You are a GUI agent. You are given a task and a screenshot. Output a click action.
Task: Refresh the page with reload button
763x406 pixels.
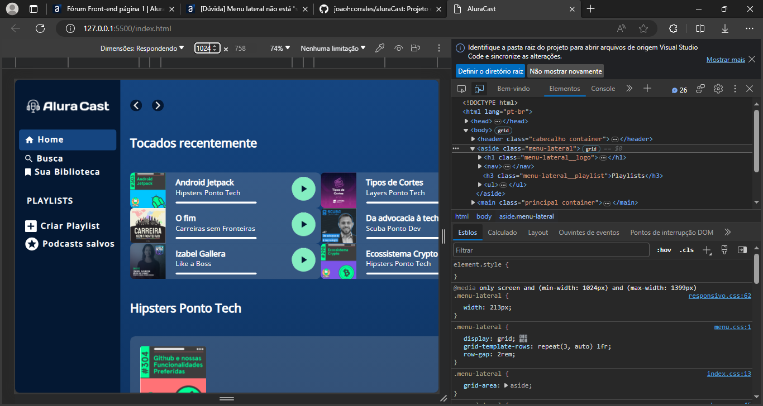[x=40, y=28]
